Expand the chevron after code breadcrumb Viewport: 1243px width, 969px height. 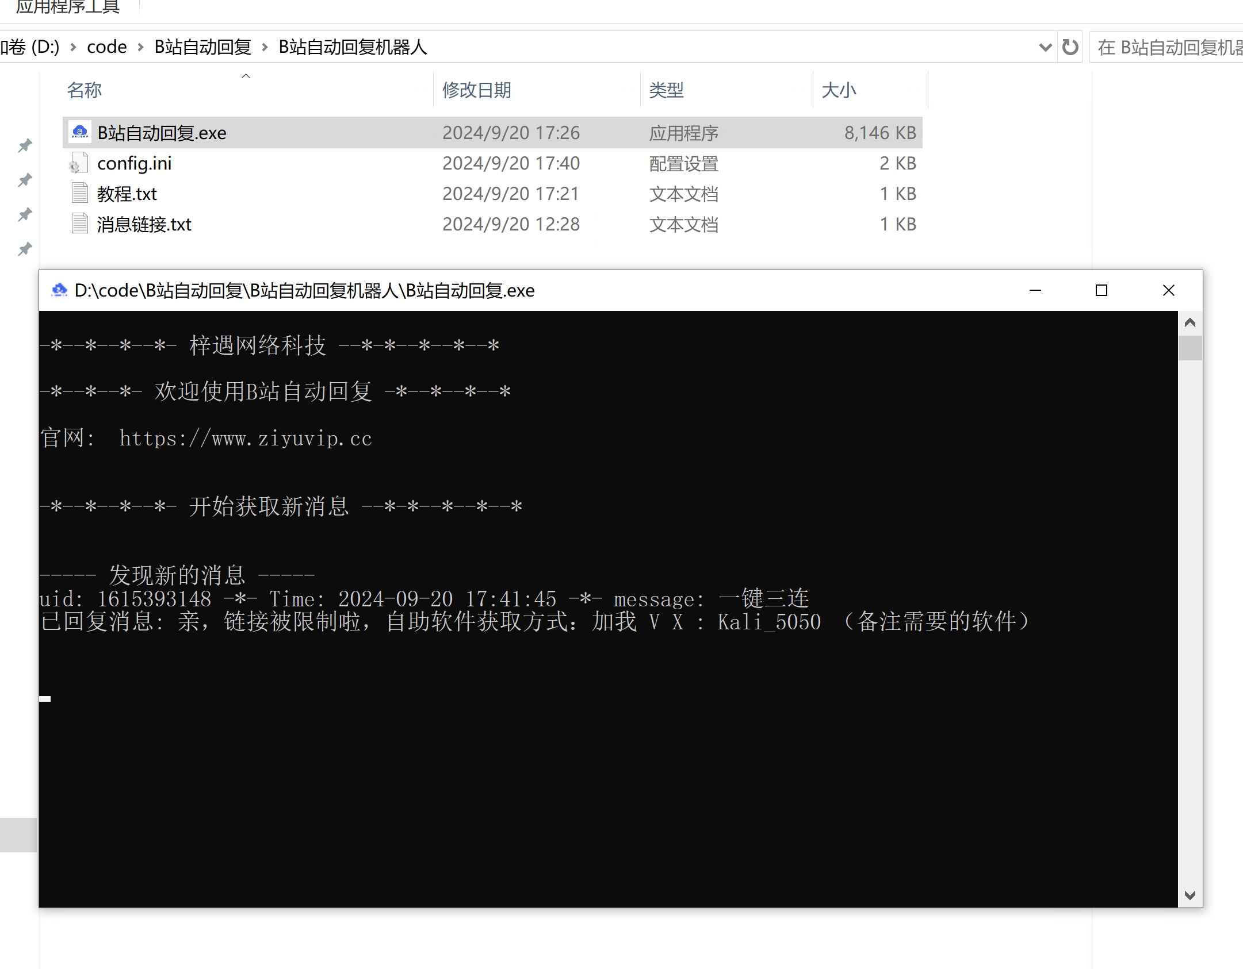[141, 47]
